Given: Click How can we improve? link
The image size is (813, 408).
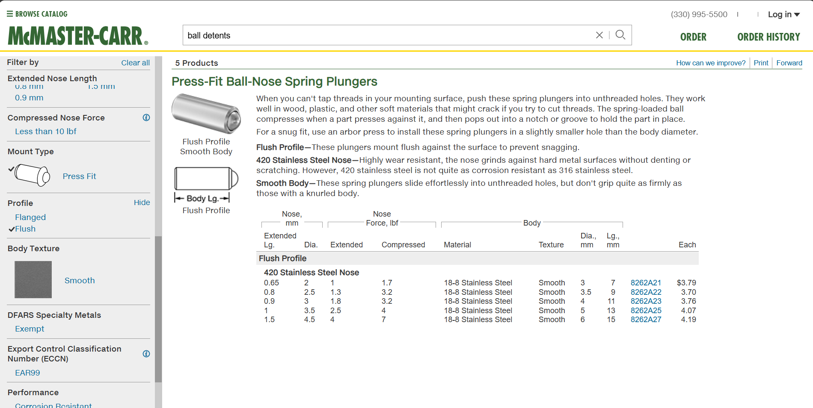Looking at the screenshot, I should (711, 63).
